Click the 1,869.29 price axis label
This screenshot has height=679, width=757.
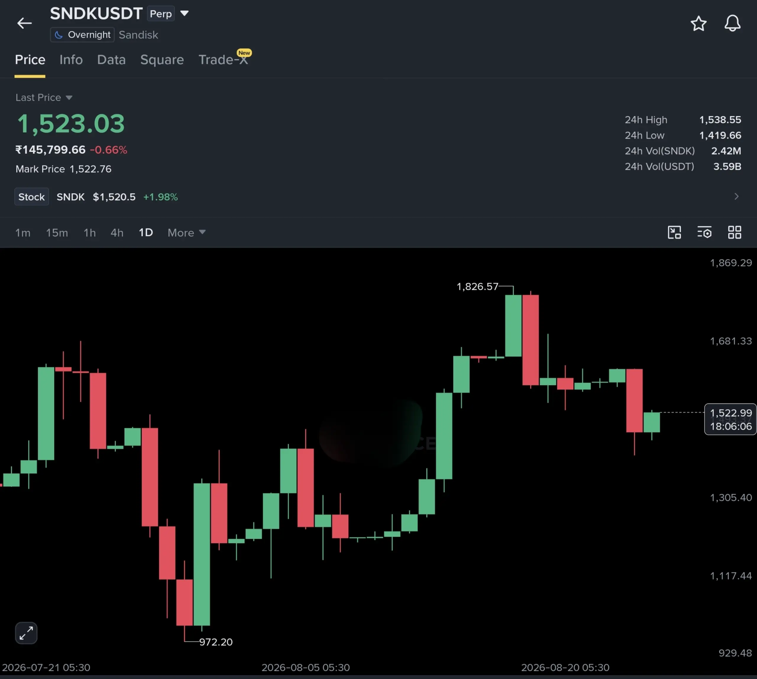(x=731, y=263)
